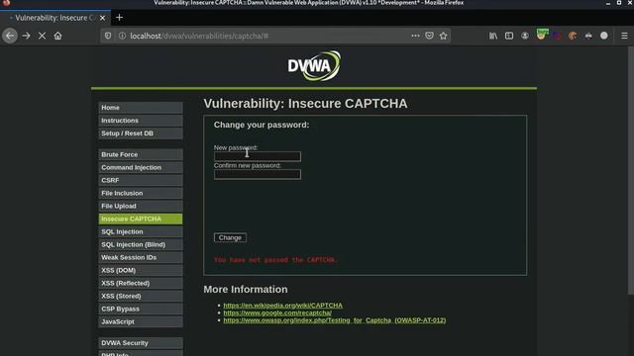Bookmark this page with star icon
634x356 pixels.
[444, 36]
